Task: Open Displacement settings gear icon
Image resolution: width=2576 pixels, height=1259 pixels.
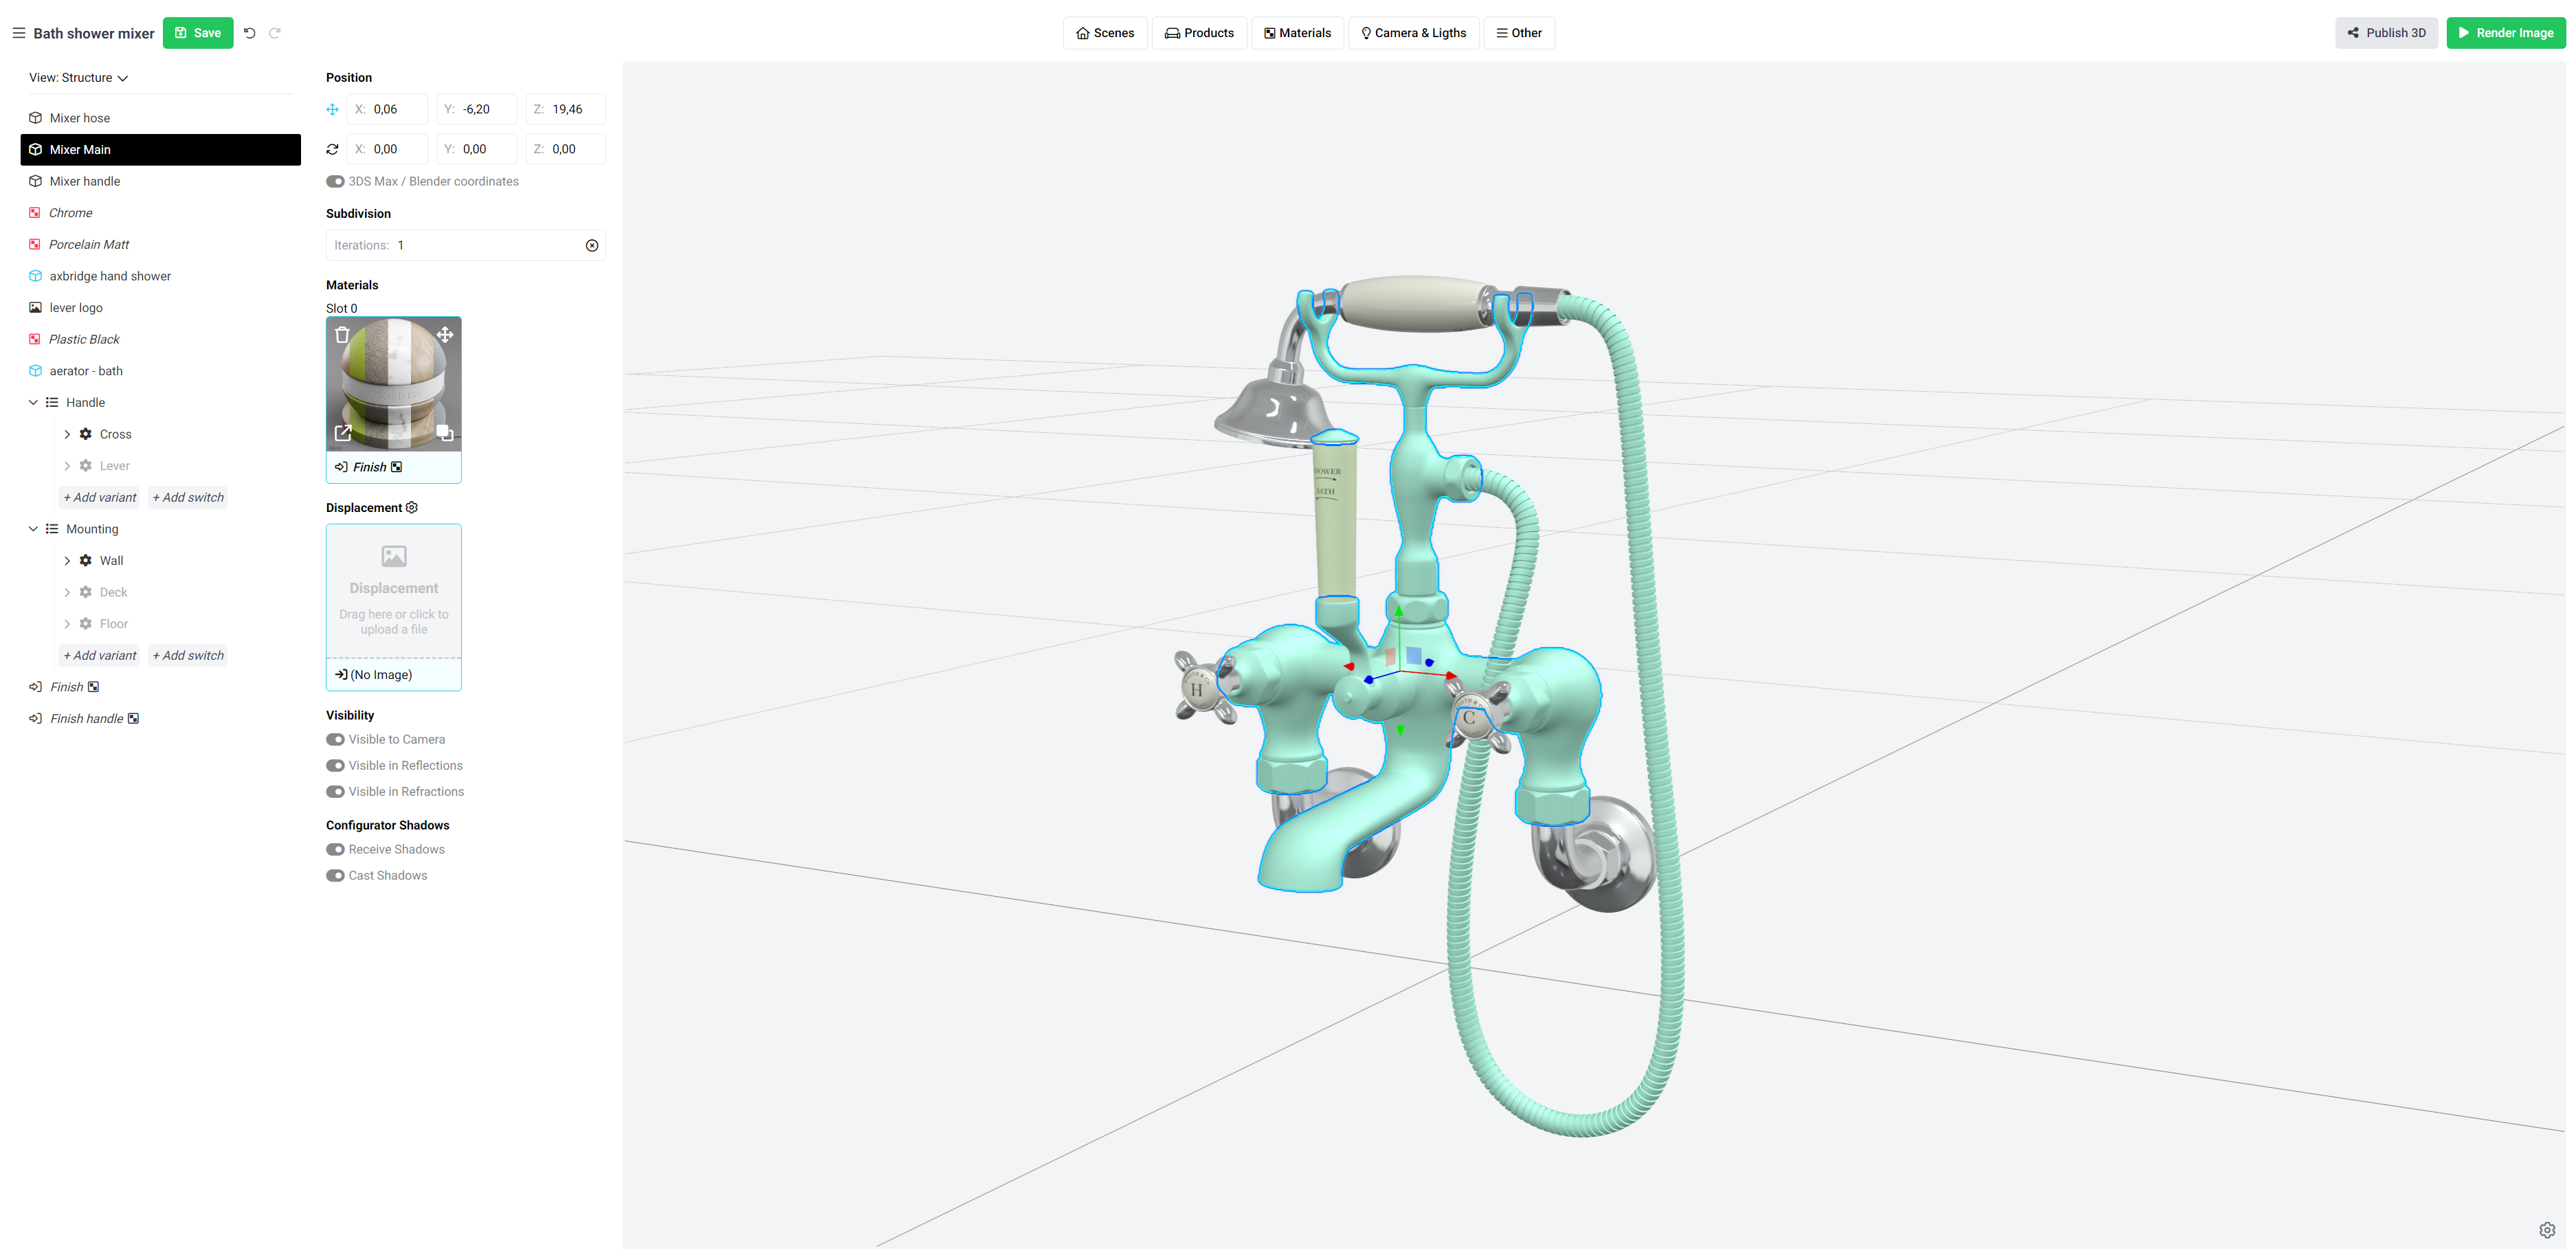Action: [x=412, y=508]
